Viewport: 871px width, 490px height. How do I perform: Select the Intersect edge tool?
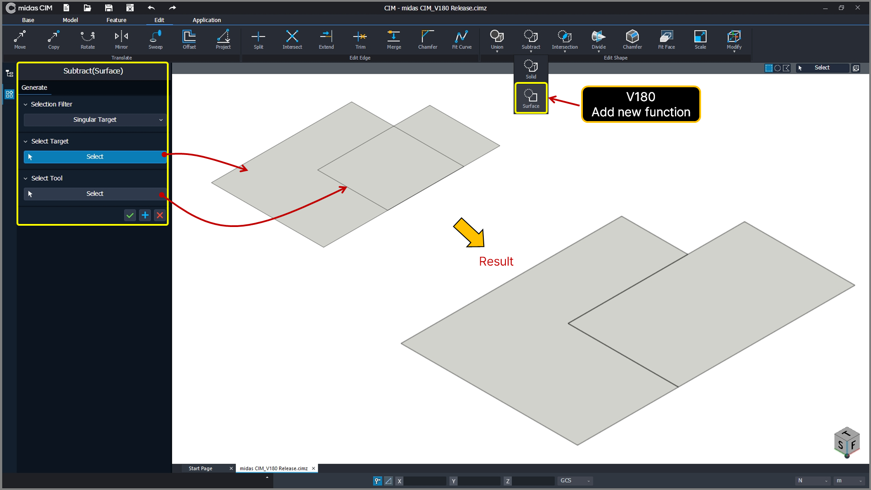pyautogui.click(x=292, y=39)
